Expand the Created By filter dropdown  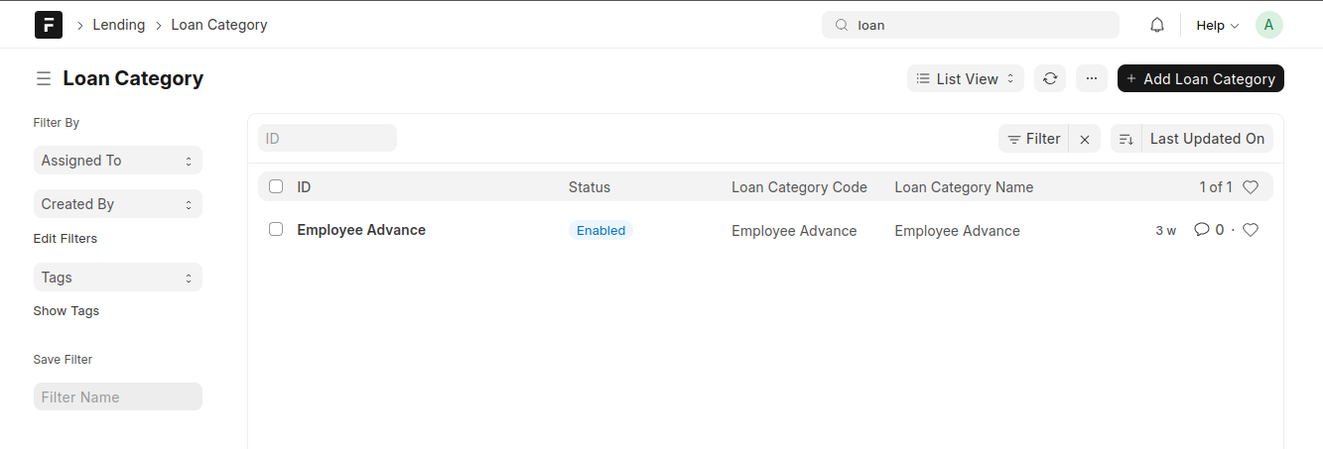tap(118, 204)
